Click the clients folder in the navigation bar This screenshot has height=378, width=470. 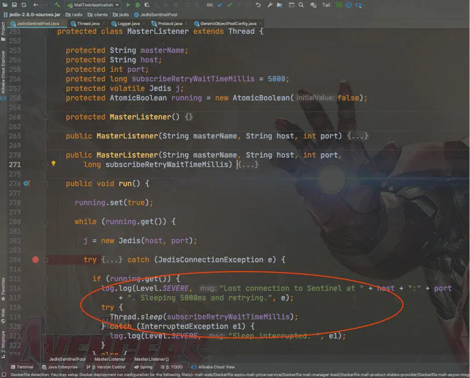click(97, 14)
